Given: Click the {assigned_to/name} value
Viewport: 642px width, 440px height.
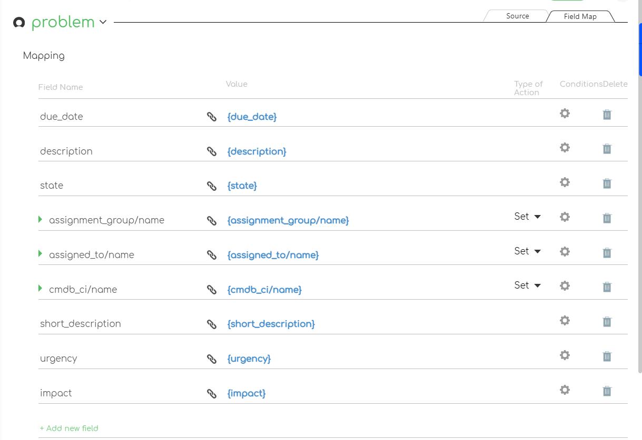Looking at the screenshot, I should 273,255.
